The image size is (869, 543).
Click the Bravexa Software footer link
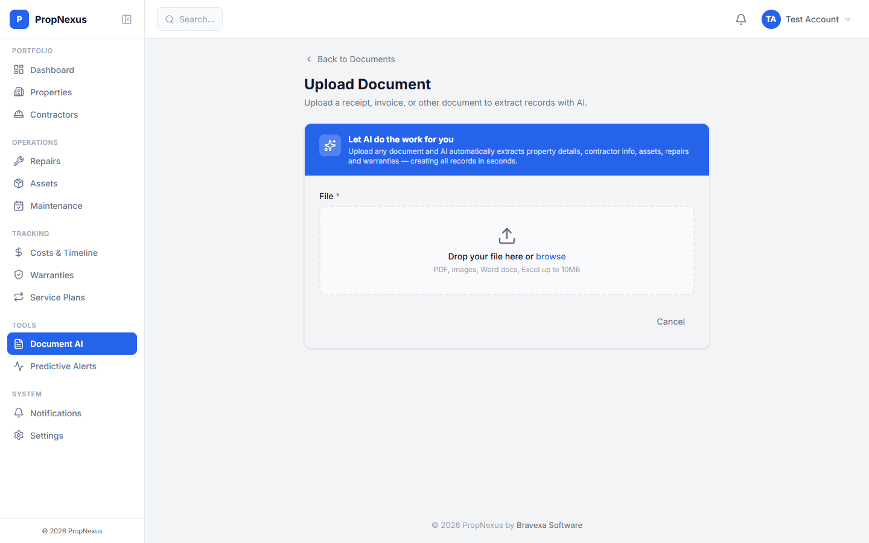point(549,525)
